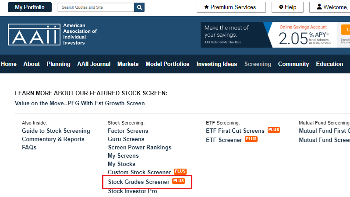Click the search magnifier icon button

[x=139, y=7]
